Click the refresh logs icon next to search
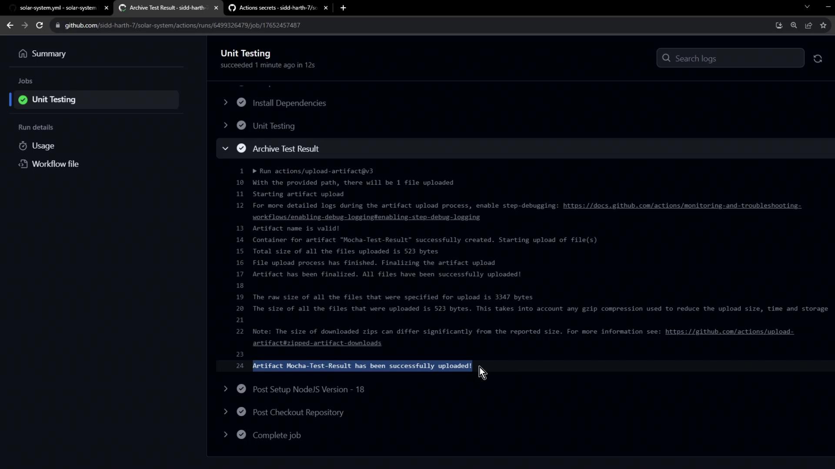The height and width of the screenshot is (469, 835). tap(818, 59)
